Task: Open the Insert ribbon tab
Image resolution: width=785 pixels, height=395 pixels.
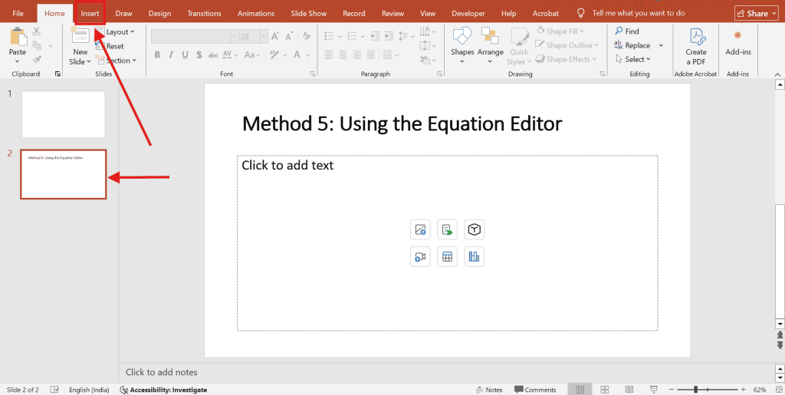Action: click(x=90, y=13)
